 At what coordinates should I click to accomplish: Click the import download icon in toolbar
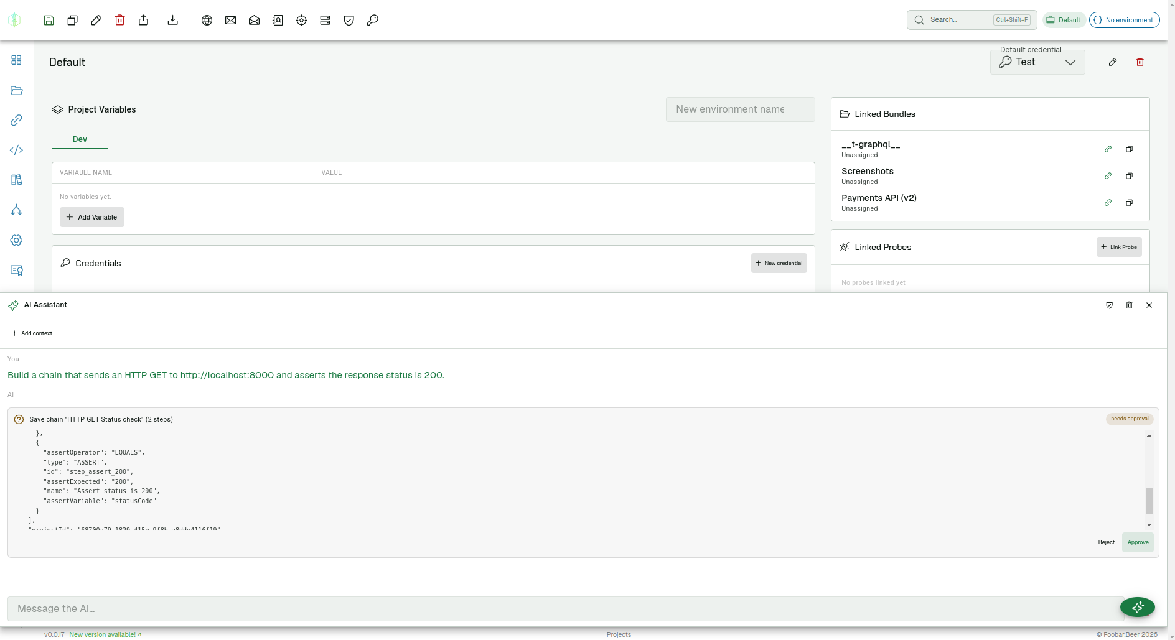click(x=173, y=20)
